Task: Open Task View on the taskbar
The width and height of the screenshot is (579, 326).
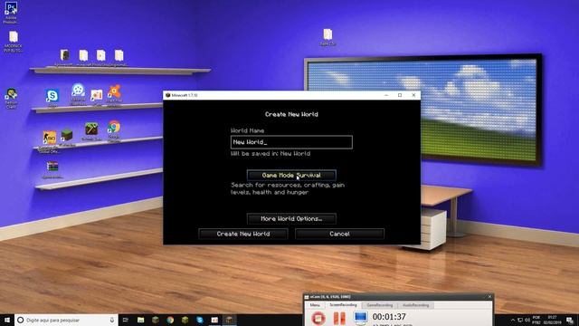Action: (x=125, y=320)
